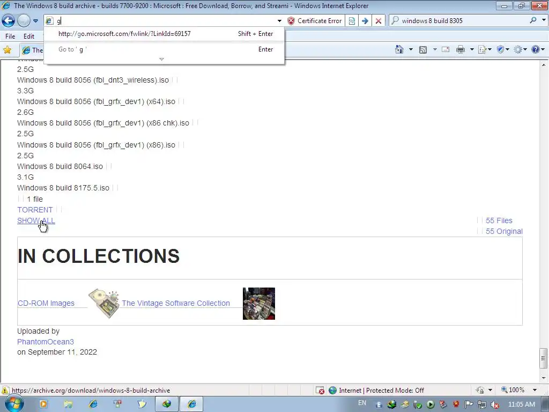549x412 pixels.
Task: Click the Favorites star icon
Action: click(7, 50)
